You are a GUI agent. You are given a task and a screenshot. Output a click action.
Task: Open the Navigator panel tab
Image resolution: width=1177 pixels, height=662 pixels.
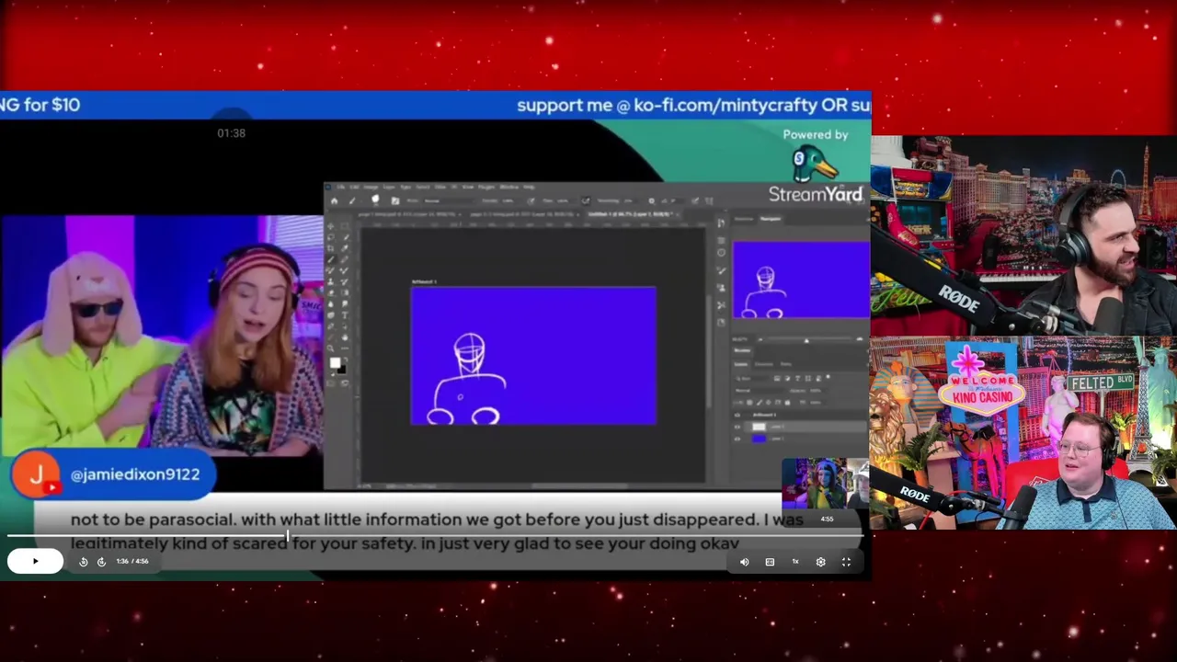pos(771,219)
